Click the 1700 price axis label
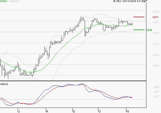 pyautogui.click(x=156, y=44)
